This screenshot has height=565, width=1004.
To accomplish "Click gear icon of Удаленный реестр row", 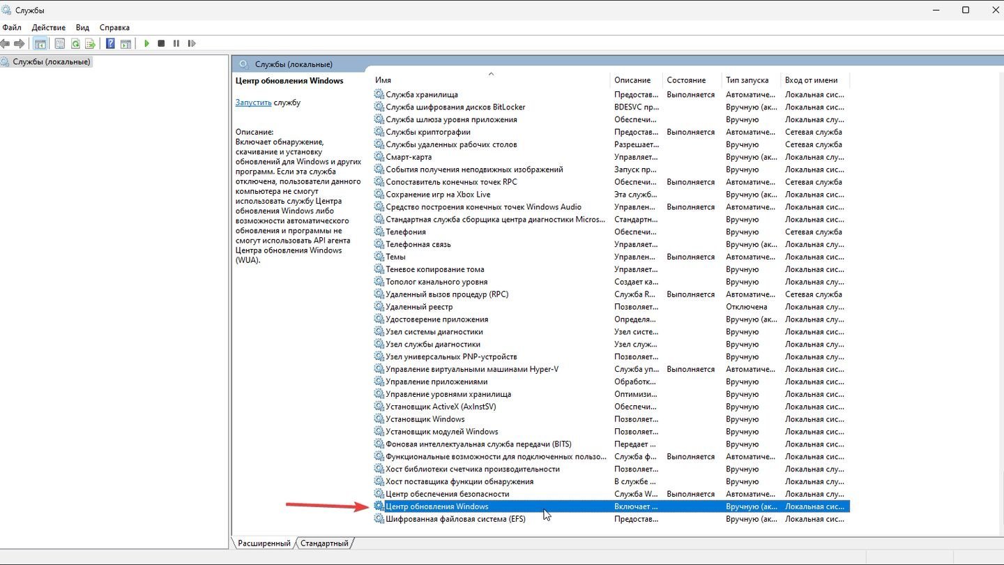I will [379, 307].
